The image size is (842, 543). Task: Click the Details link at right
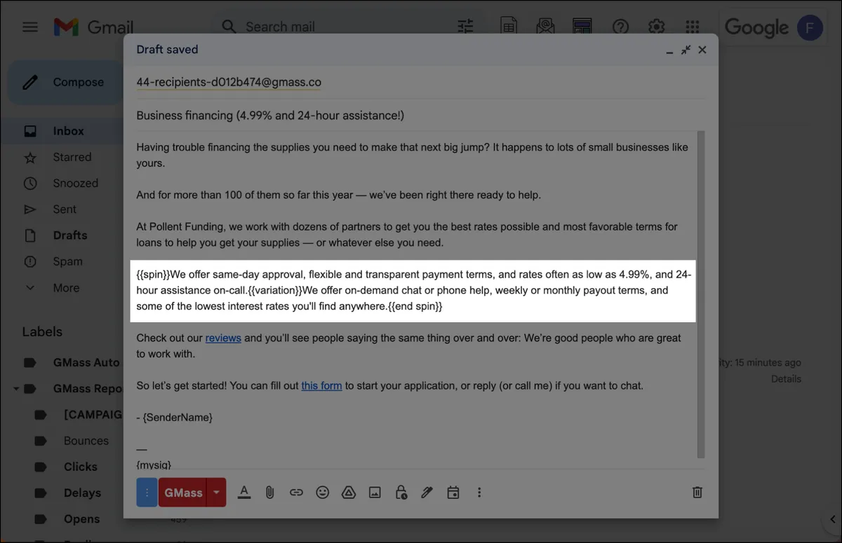point(786,379)
